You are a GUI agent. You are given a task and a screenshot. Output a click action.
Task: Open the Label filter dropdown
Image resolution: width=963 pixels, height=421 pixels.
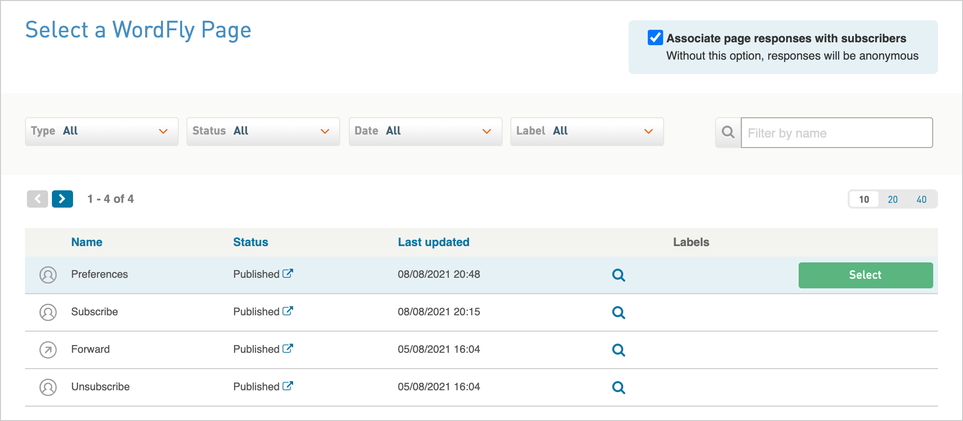pos(587,131)
